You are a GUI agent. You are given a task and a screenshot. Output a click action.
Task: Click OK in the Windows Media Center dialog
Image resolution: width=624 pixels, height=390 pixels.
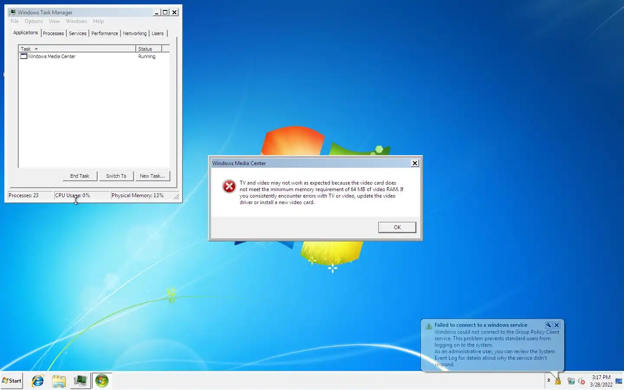click(397, 227)
